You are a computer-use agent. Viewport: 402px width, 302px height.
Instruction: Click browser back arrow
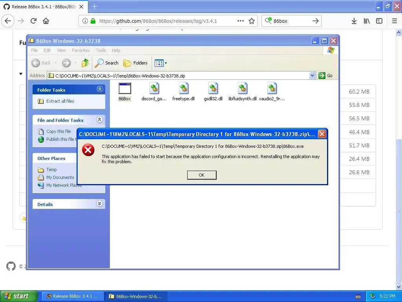pyautogui.click(x=8, y=21)
